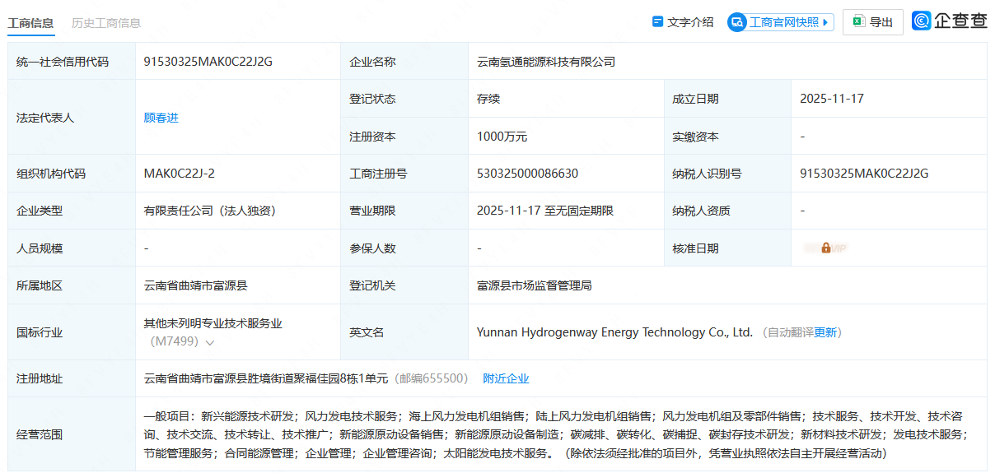Click the arrow at the end of 工商官网快照
995x473 pixels.
coord(826,22)
